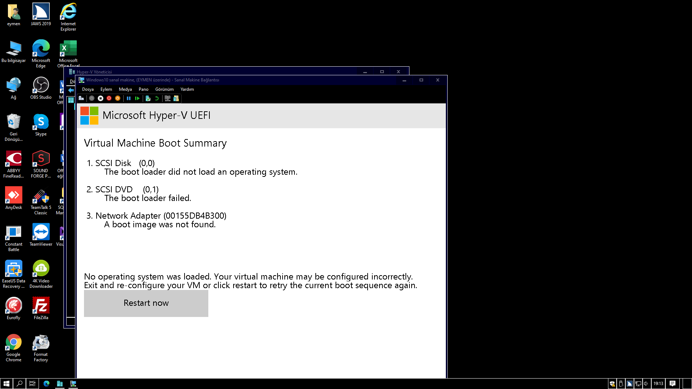Screen dimensions: 692x389
Task: Click the Restart now button
Action: (x=146, y=303)
